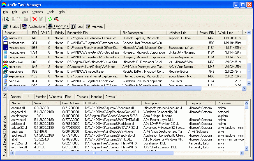Screen dimensions: 254x161
Task: Click DLL list horizontal scroll right arrow
Action: coord(242,153)
